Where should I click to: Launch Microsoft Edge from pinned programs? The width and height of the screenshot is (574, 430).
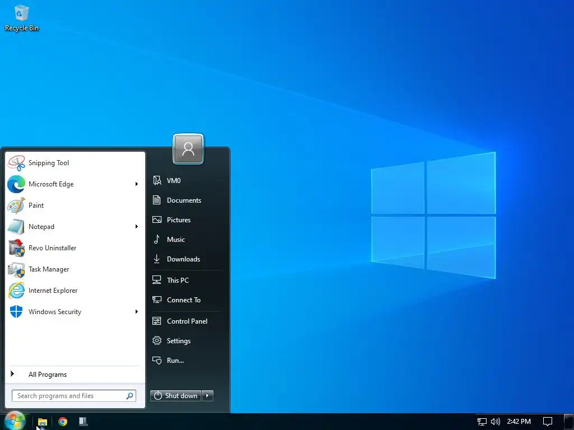click(70, 184)
